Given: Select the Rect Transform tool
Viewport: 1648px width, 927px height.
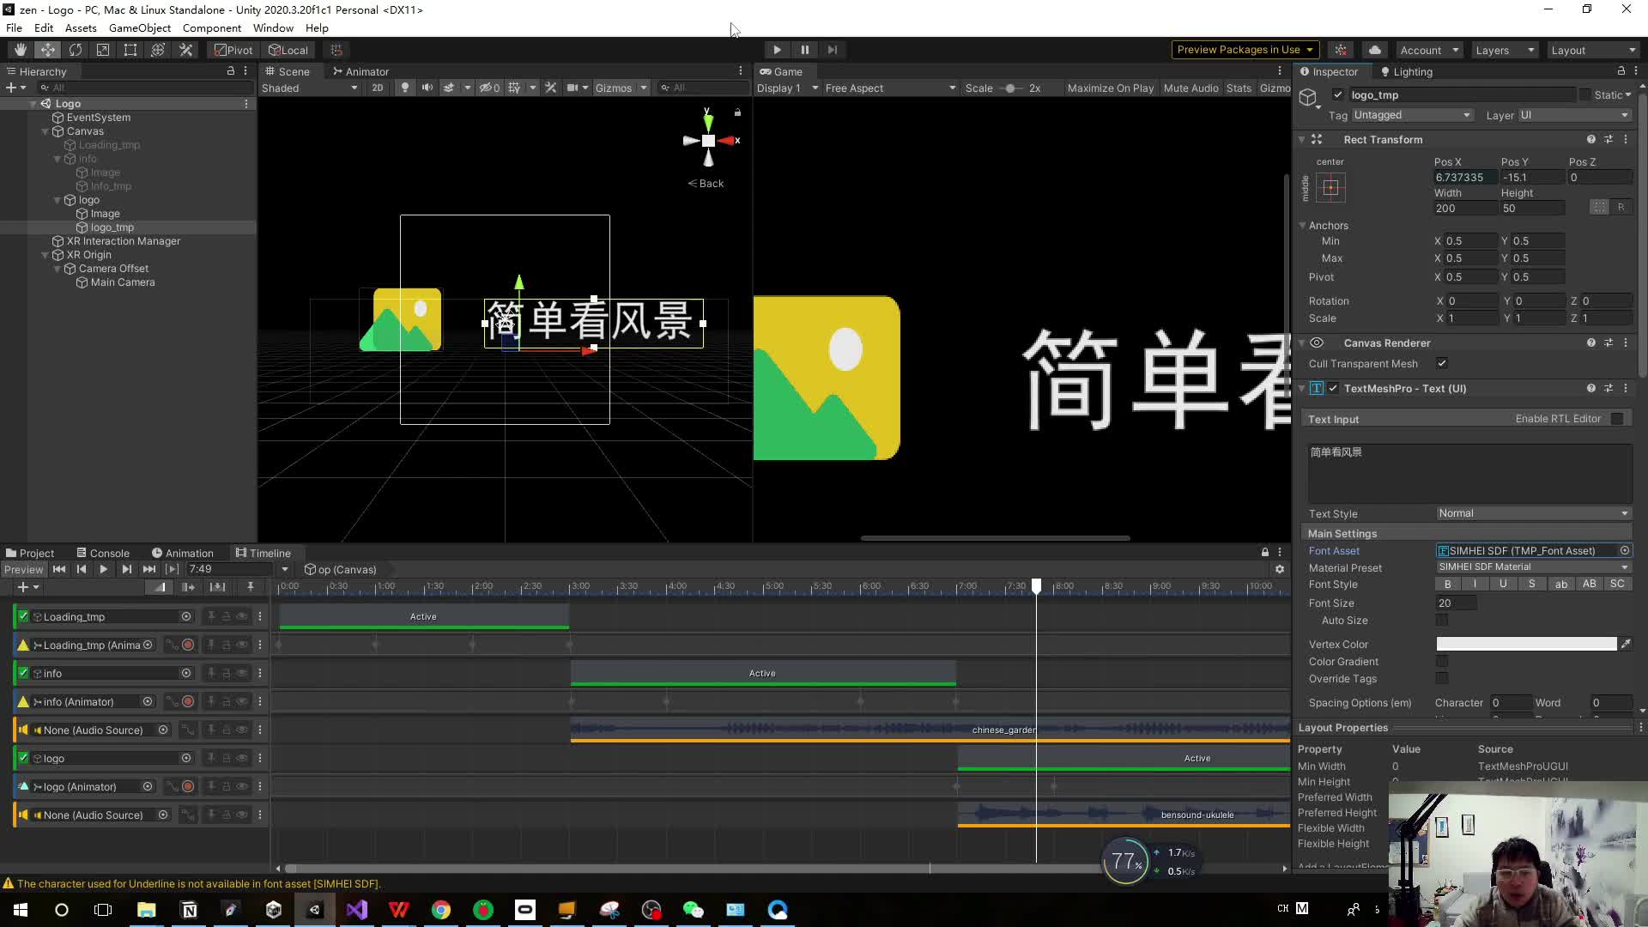Looking at the screenshot, I should coord(130,50).
